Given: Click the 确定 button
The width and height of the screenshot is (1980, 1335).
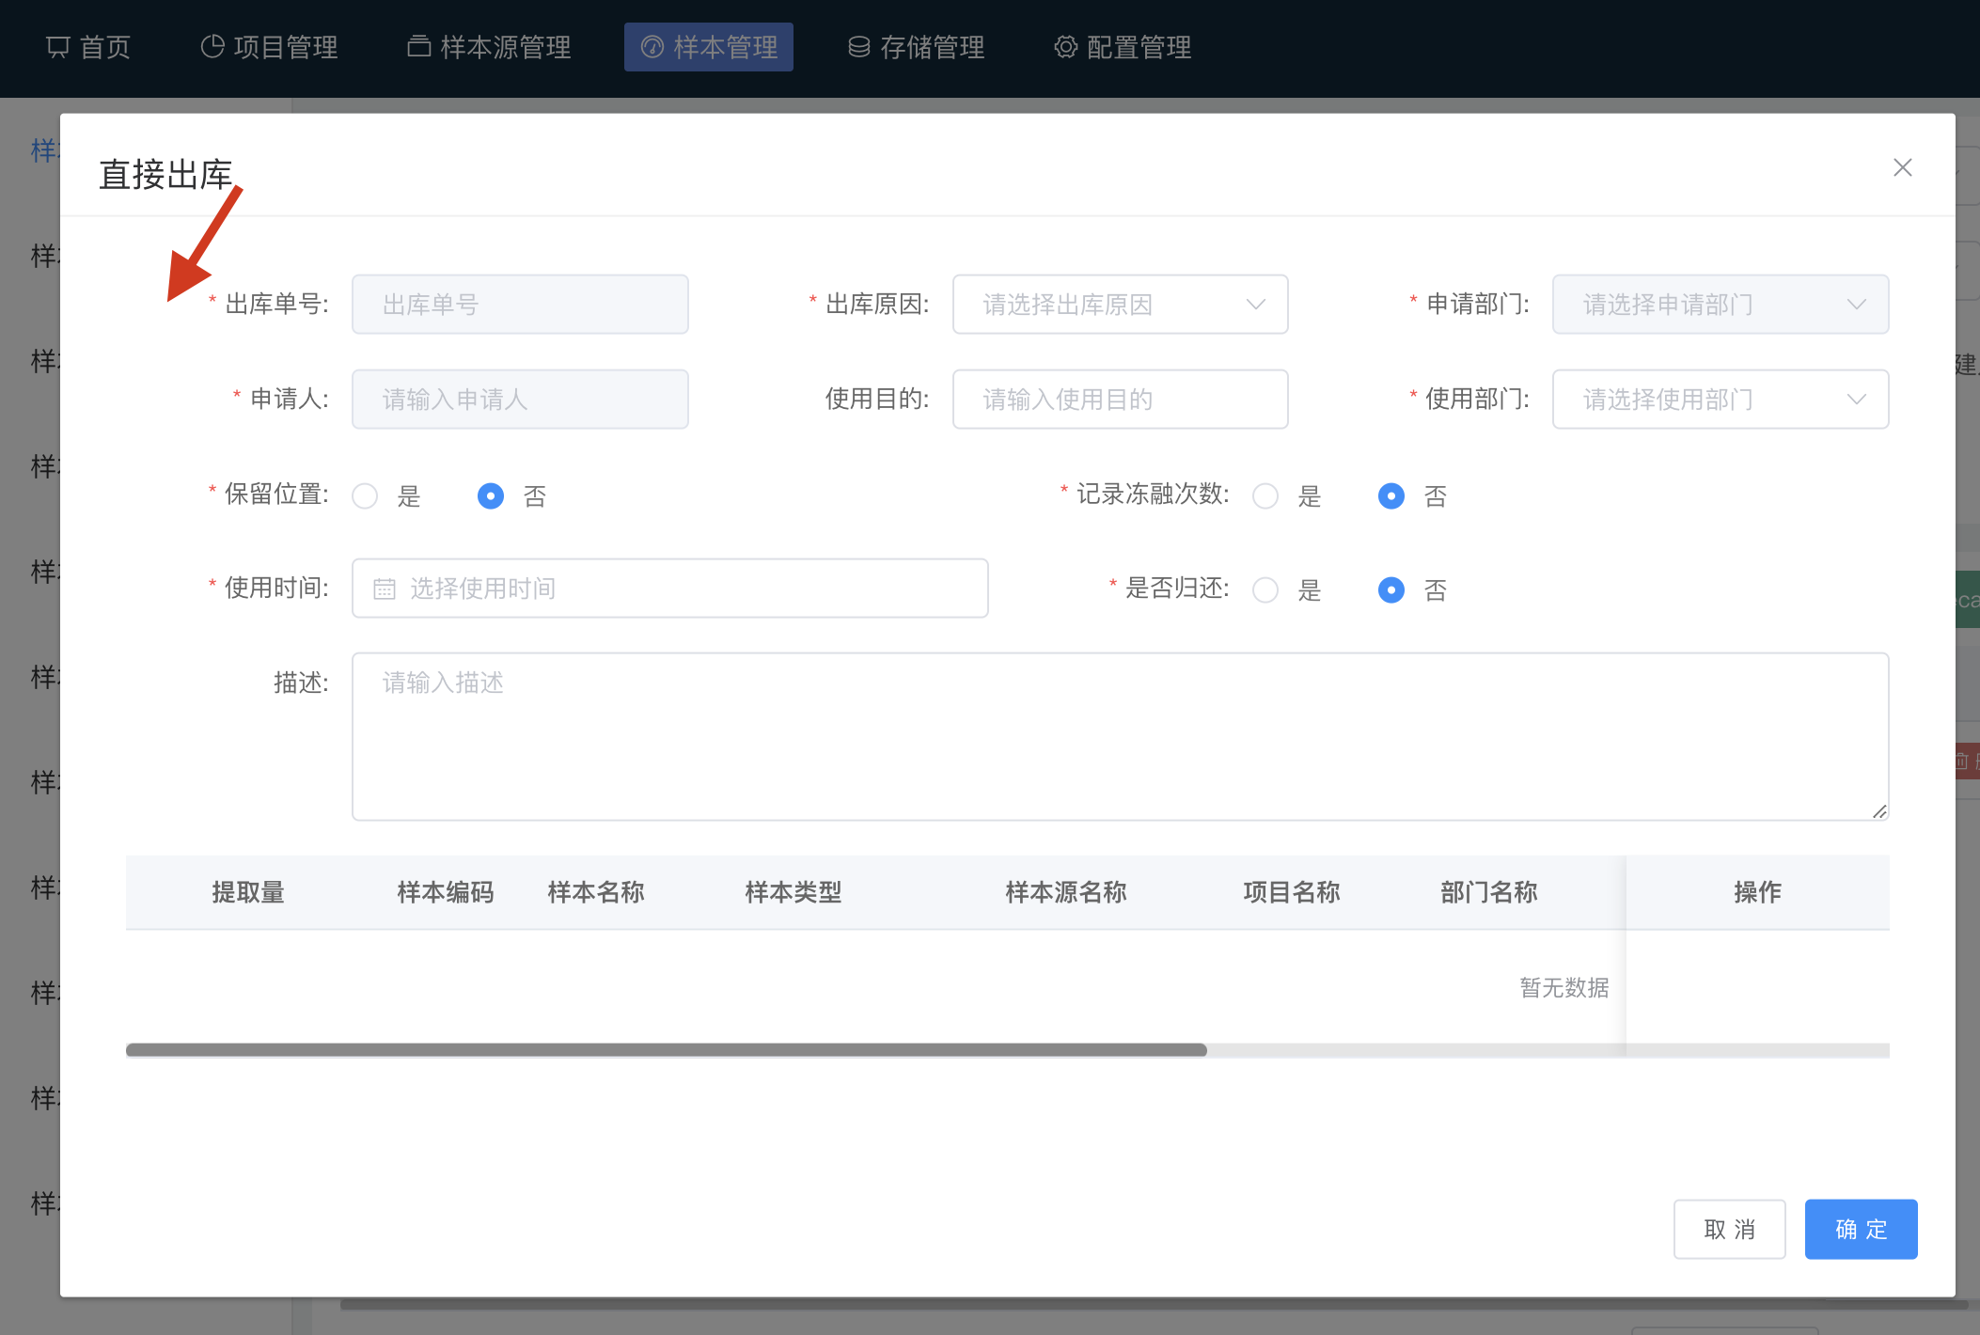Looking at the screenshot, I should 1860,1229.
